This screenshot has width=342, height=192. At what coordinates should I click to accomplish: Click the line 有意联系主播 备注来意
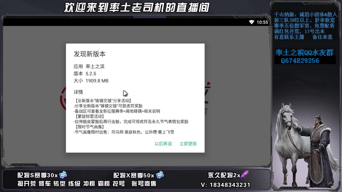pos(303,37)
